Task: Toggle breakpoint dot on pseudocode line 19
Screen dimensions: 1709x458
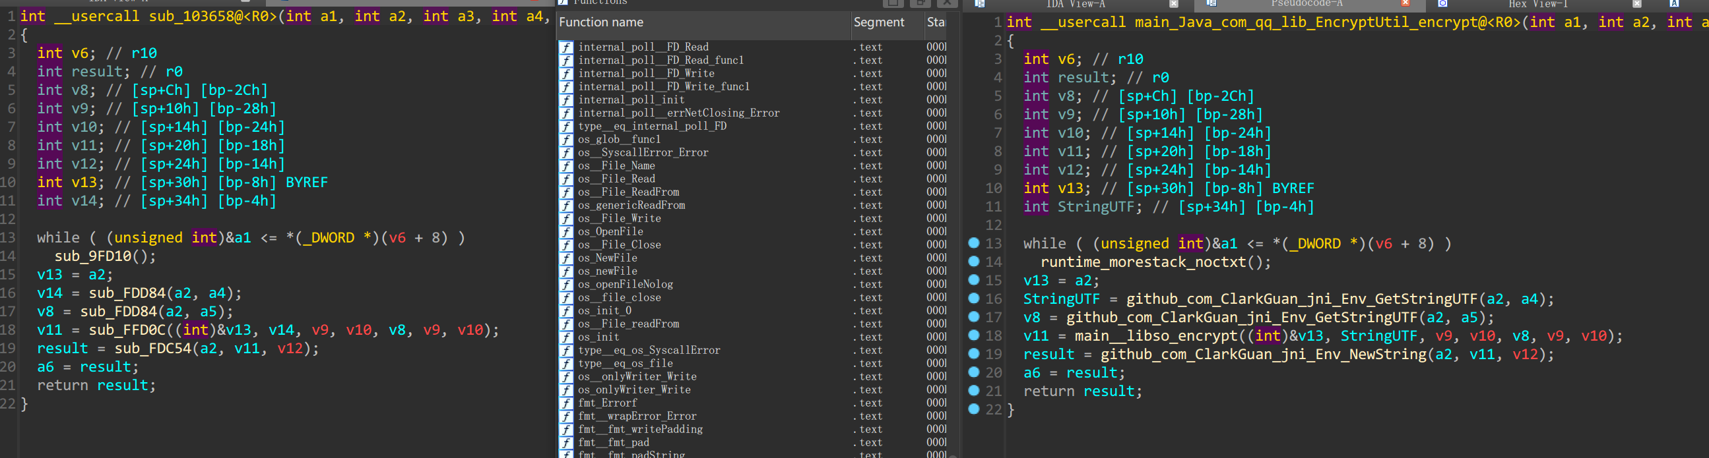Action: [x=974, y=354]
